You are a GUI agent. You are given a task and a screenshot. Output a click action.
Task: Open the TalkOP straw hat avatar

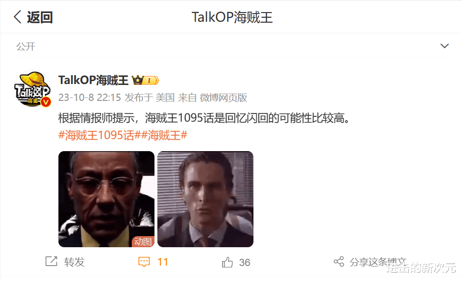[32, 88]
